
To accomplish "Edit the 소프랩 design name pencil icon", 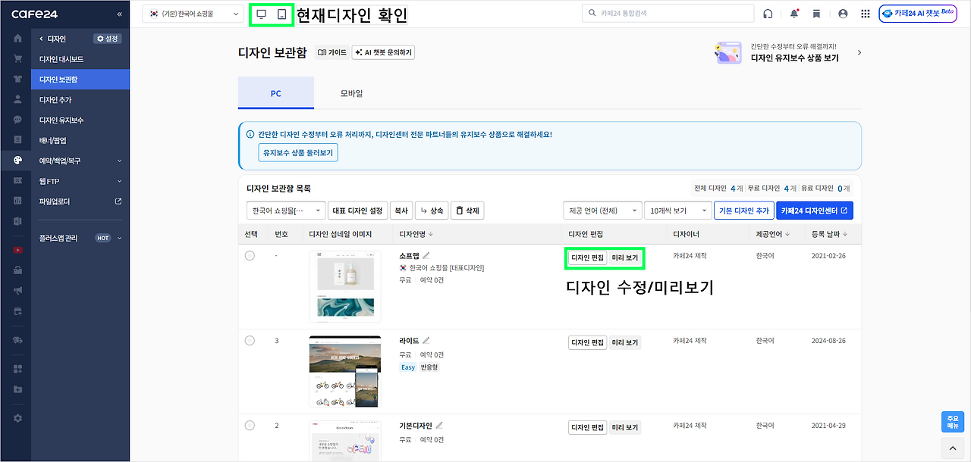I will (x=426, y=256).
